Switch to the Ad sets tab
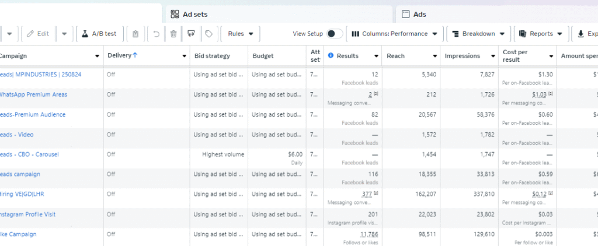This screenshot has height=246, width=598. 195,14
